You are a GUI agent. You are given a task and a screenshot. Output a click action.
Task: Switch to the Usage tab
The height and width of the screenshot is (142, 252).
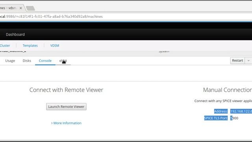tap(10, 61)
